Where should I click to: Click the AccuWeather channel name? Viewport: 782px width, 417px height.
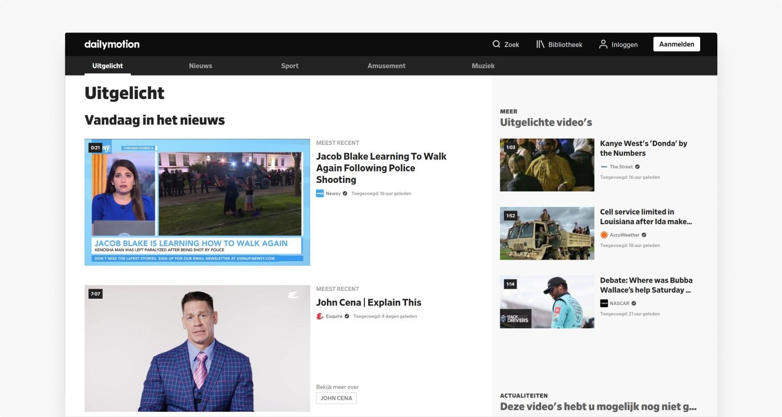tap(625, 235)
